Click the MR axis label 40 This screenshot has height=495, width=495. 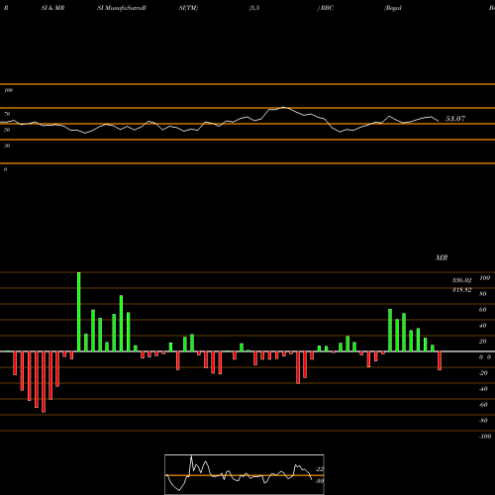pyautogui.click(x=483, y=326)
